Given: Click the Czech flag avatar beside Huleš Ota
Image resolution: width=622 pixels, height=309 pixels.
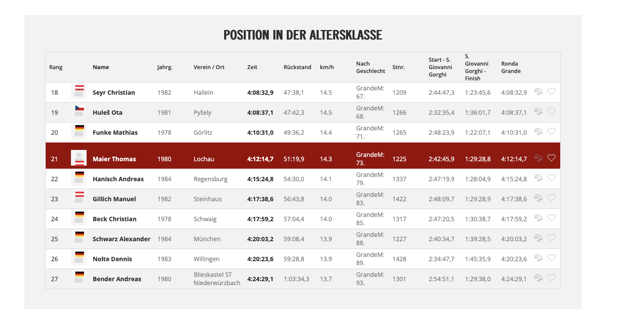Looking at the screenshot, I should [x=79, y=111].
